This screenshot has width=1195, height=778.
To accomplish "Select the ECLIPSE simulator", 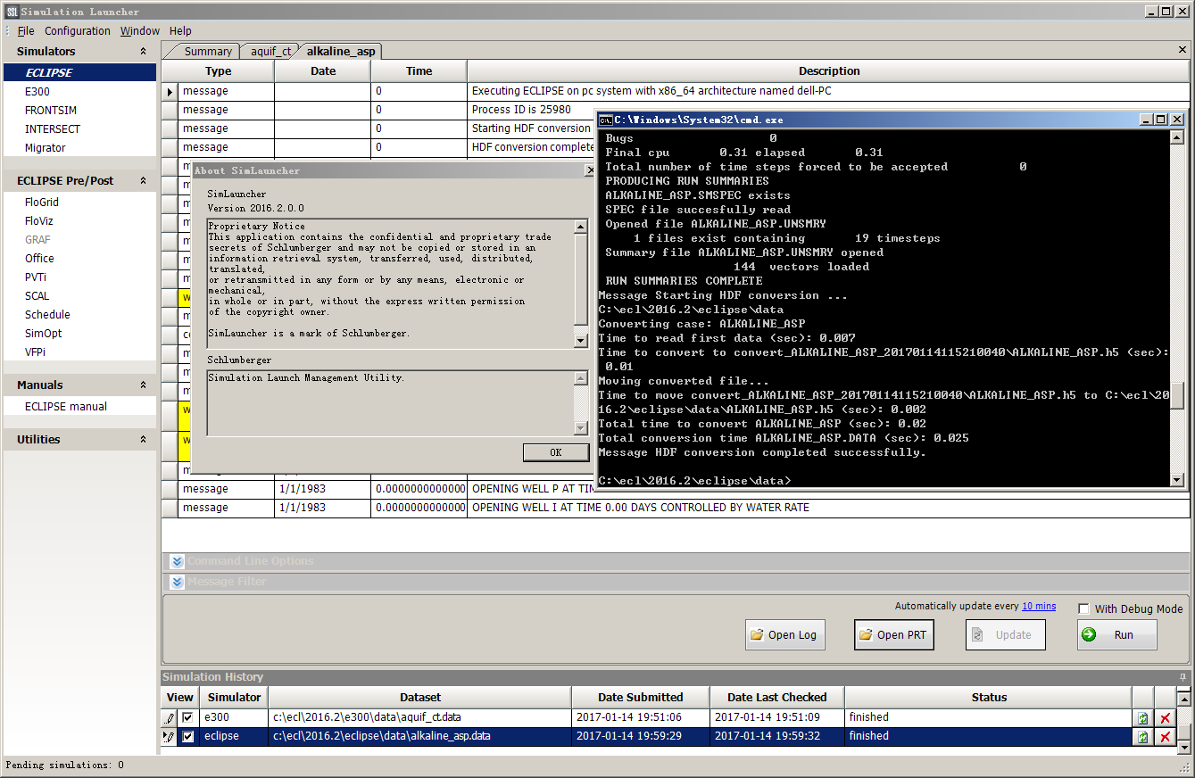I will (79, 72).
